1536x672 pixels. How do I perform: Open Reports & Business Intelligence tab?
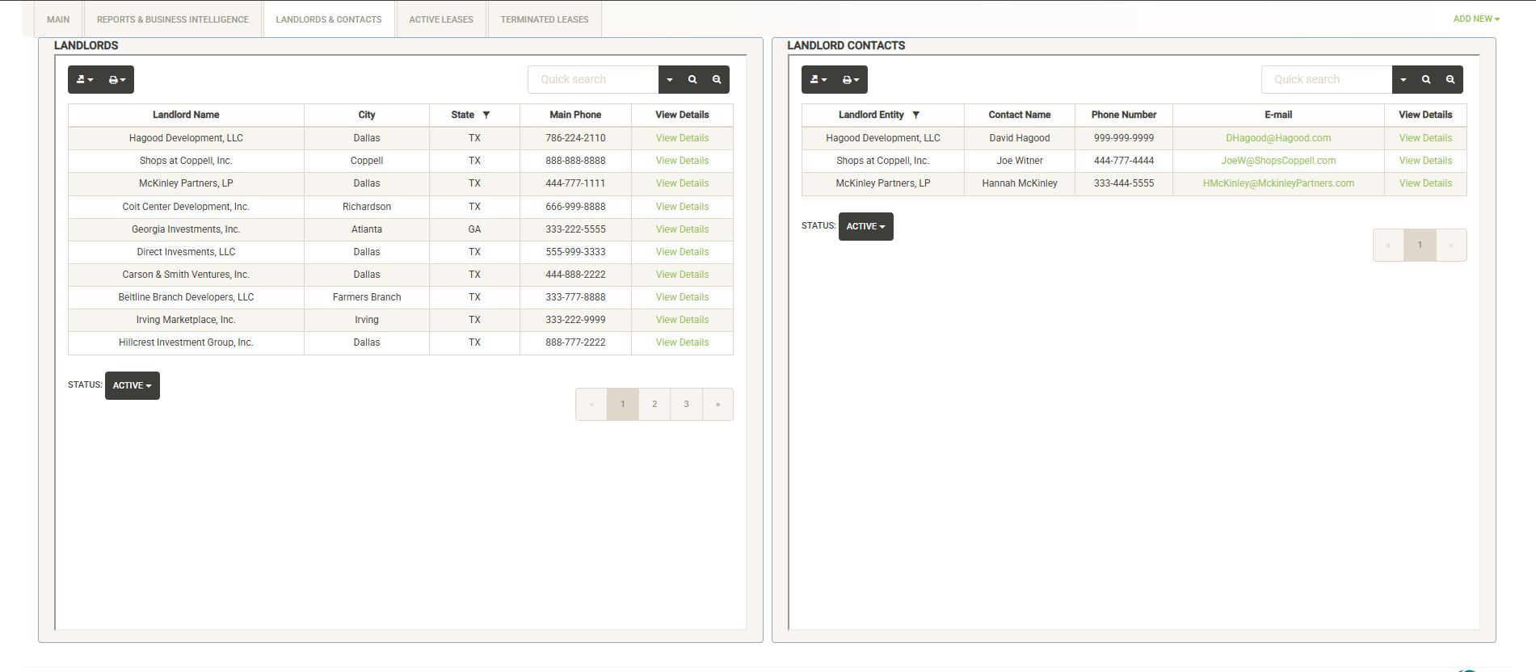173,19
